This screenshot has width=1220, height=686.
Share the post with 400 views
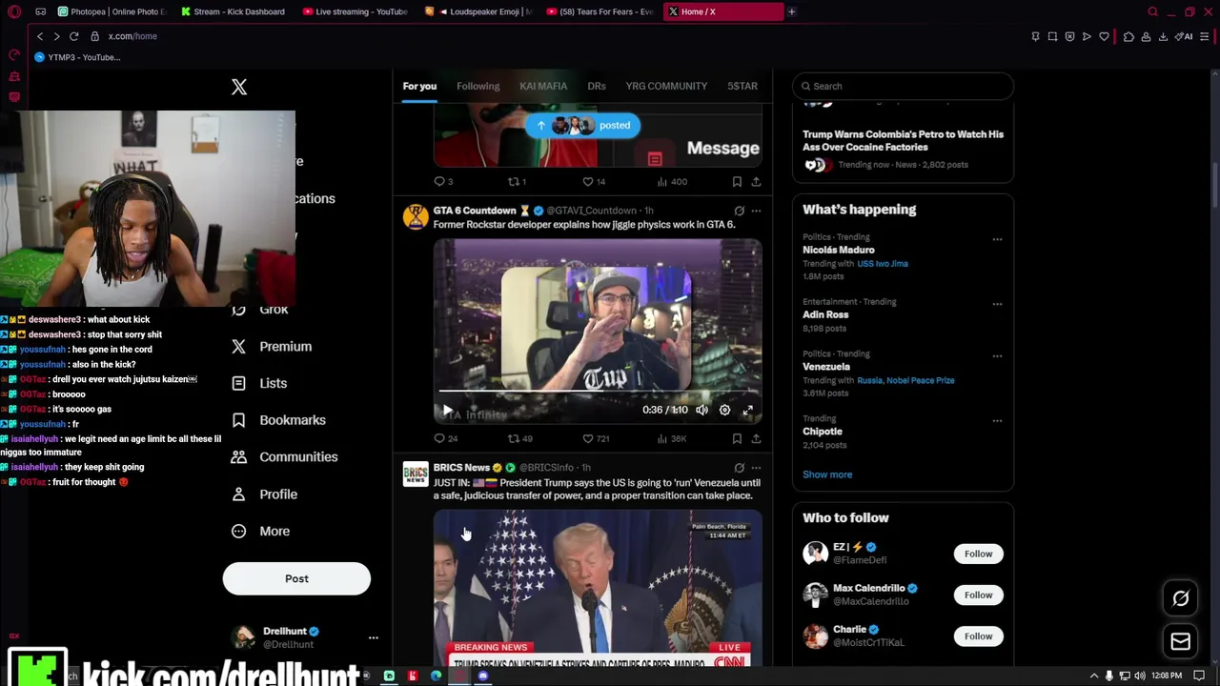(756, 181)
